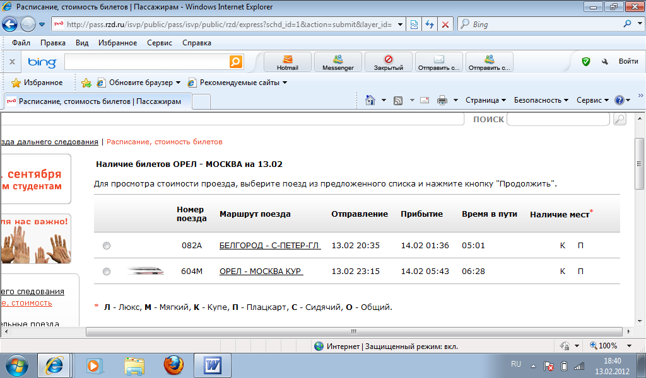
Task: Open the Рекомендуемые сайты dropdown
Action: 237,83
